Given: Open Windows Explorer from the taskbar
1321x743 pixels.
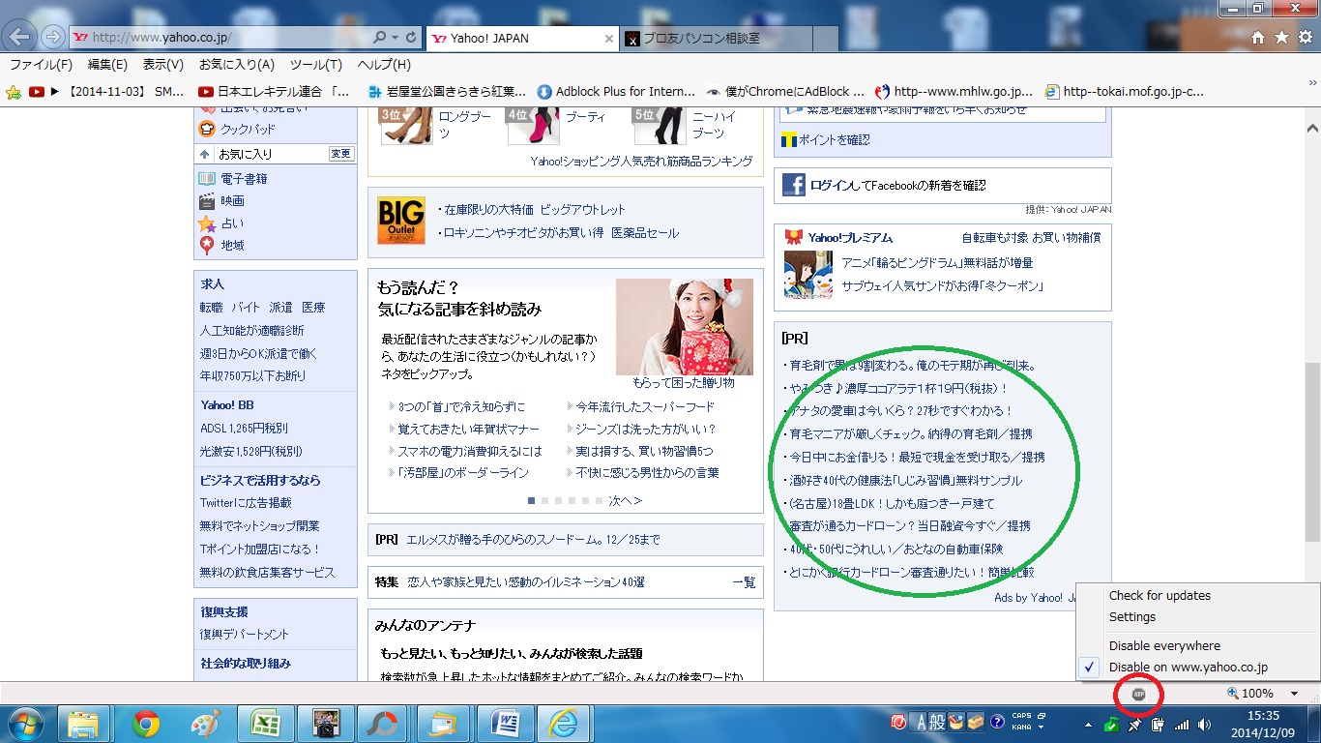Looking at the screenshot, I should click(x=84, y=724).
